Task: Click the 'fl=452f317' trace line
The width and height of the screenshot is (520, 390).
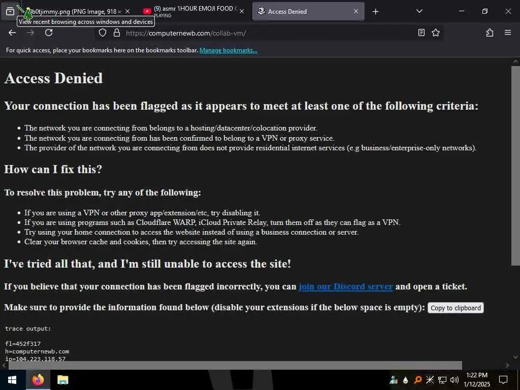Action: point(23,344)
